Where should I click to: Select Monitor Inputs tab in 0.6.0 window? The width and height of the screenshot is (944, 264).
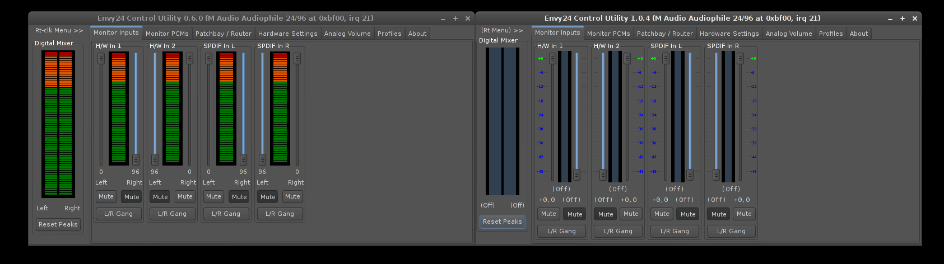click(x=116, y=33)
